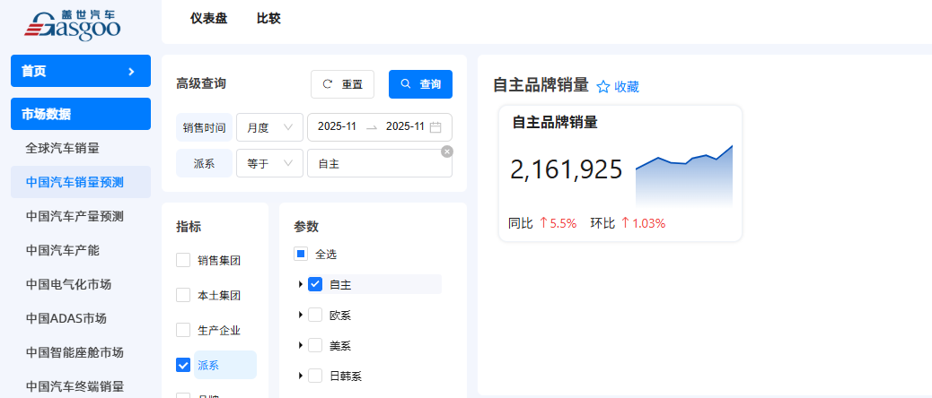Expand the 美系 tree node
The width and height of the screenshot is (932, 398).
point(301,345)
